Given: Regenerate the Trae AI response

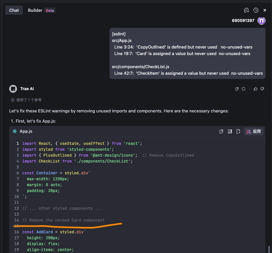Looking at the screenshot, I should 244,89.
